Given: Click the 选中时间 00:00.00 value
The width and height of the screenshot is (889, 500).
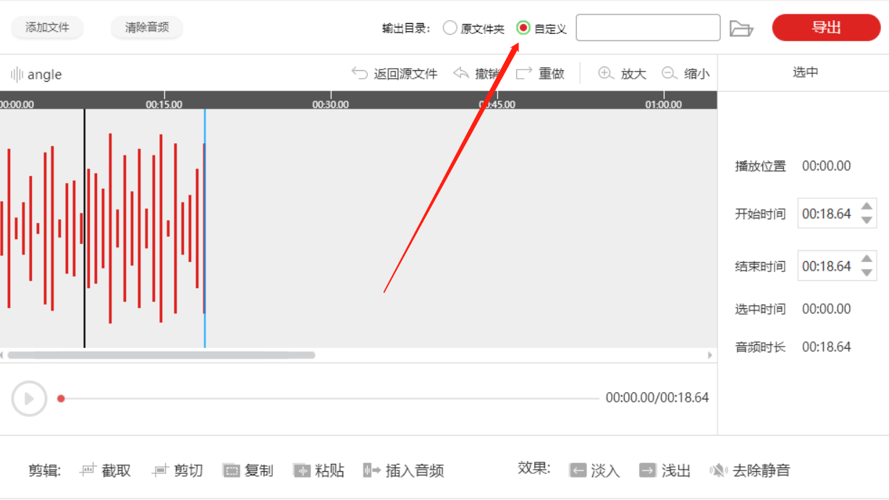Looking at the screenshot, I should [827, 309].
